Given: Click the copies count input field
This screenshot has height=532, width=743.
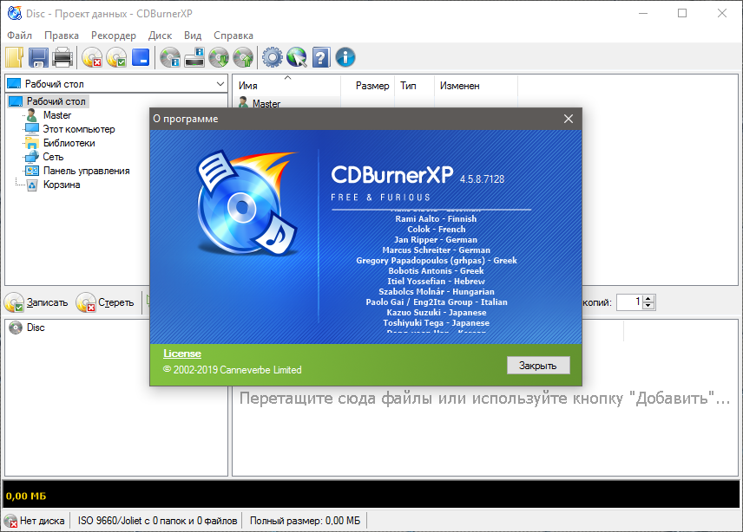Looking at the screenshot, I should click(630, 302).
